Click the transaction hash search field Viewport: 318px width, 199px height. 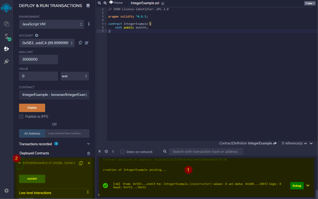pyautogui.click(x=206, y=151)
